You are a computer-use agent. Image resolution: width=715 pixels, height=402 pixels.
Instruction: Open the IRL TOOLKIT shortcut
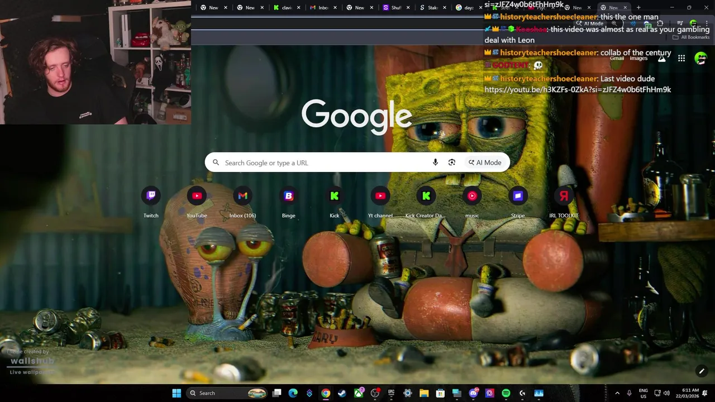coord(564,202)
